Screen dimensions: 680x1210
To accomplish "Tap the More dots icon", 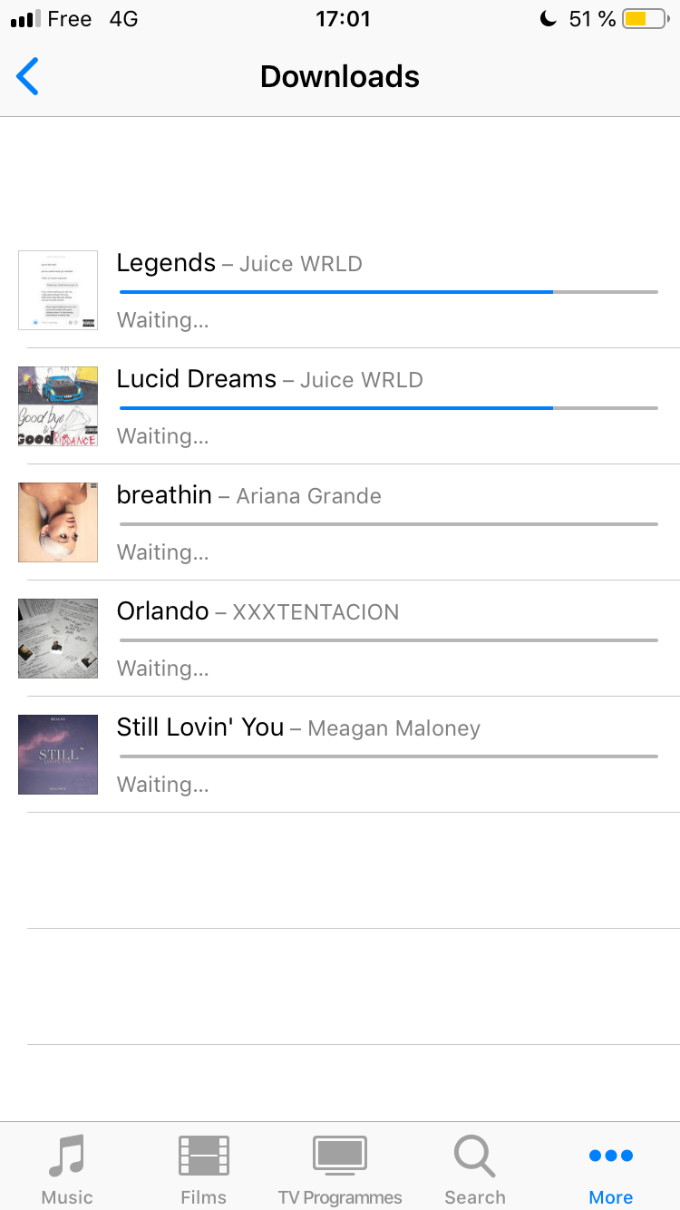I will [x=611, y=1156].
